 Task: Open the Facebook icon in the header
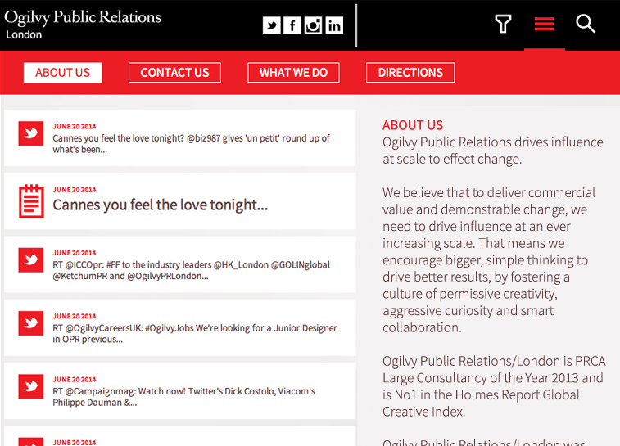[292, 25]
